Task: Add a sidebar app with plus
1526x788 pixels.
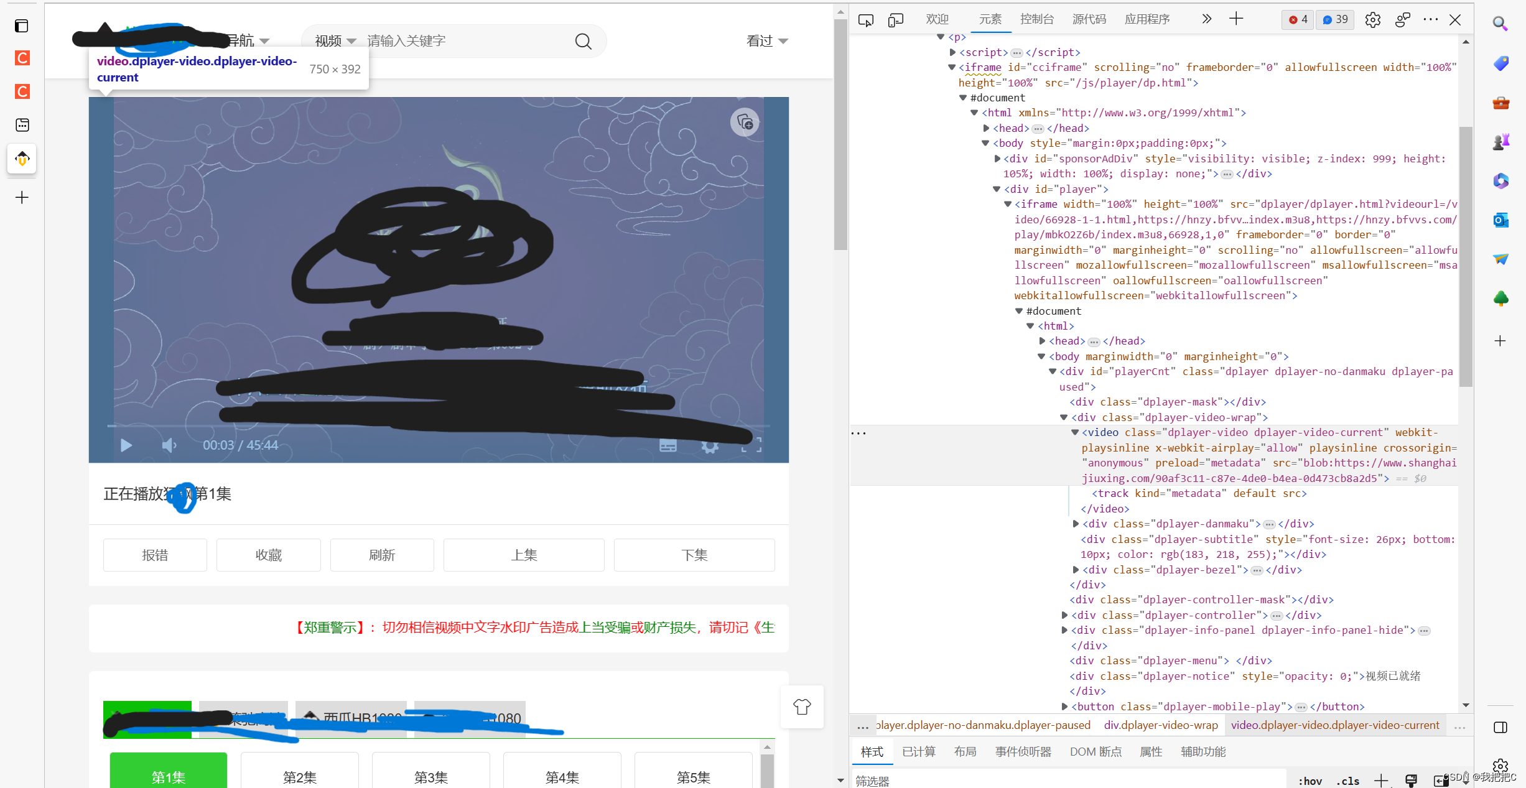Action: (x=1500, y=341)
